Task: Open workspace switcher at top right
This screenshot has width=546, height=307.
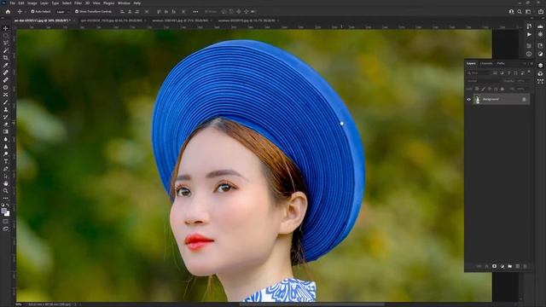Action: tap(528, 11)
